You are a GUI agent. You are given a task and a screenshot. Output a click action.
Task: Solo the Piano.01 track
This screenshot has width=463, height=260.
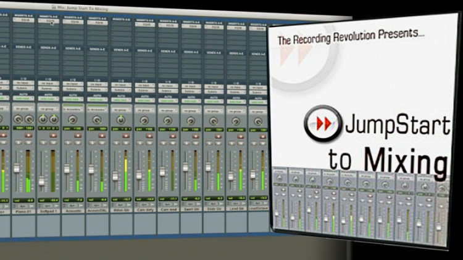pyautogui.click(x=19, y=142)
